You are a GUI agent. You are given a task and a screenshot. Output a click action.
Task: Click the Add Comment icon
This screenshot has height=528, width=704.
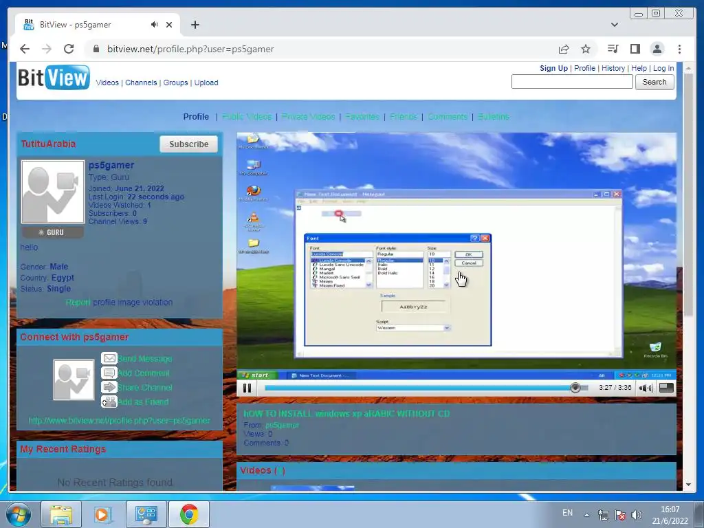[109, 373]
